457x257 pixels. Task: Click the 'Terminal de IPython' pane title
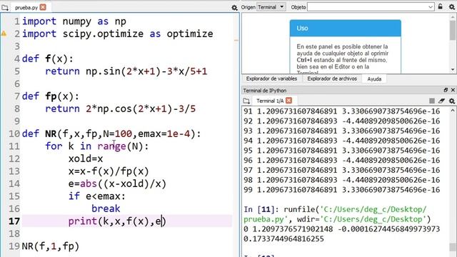click(x=265, y=91)
